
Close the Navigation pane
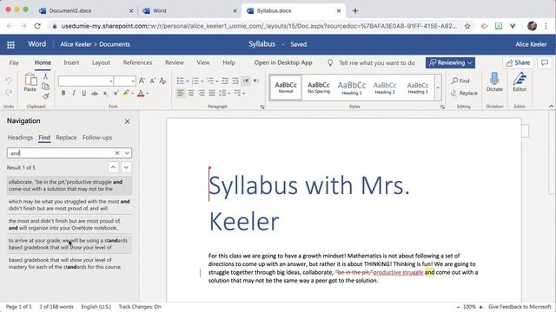(x=128, y=121)
